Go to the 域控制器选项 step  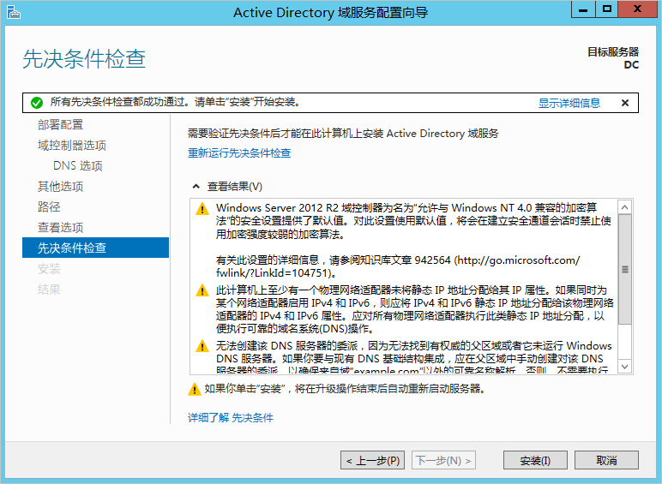coord(72,146)
